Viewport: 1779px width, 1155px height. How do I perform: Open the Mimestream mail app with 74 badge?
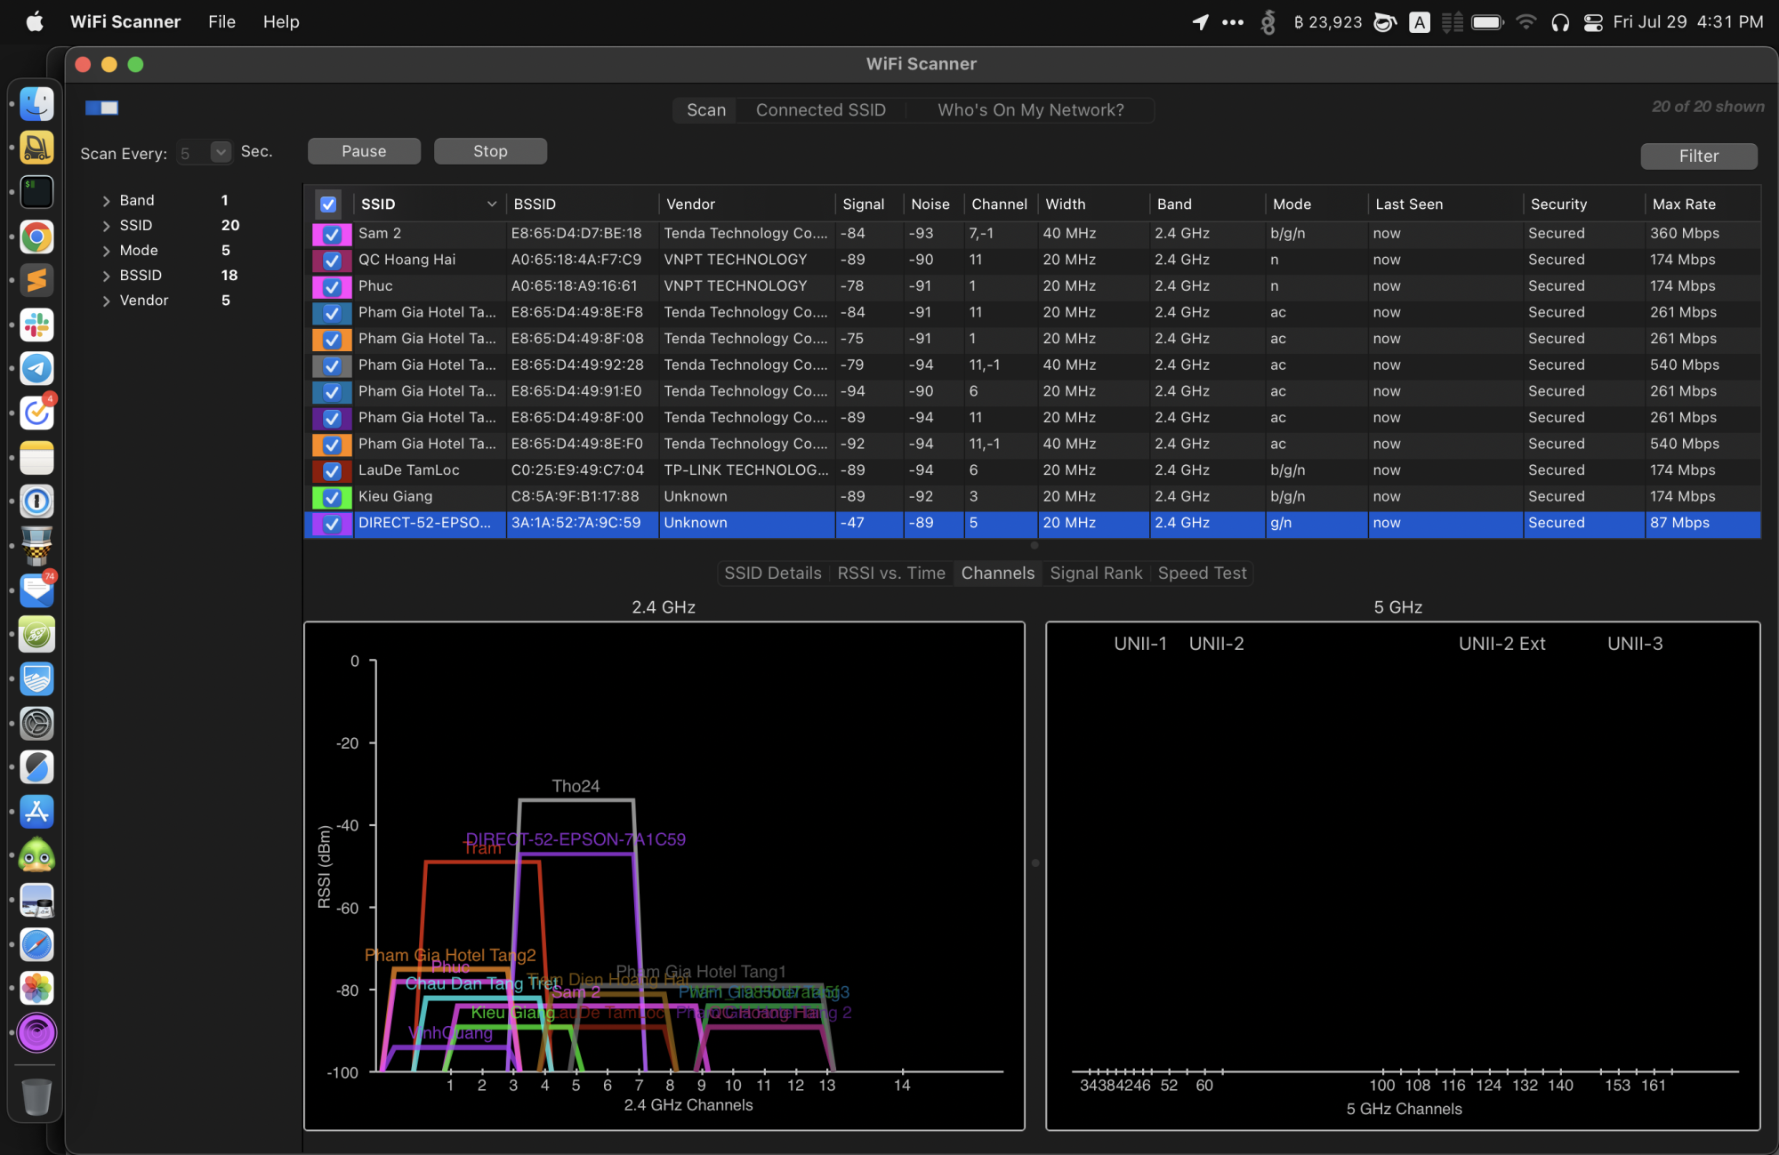[x=36, y=590]
